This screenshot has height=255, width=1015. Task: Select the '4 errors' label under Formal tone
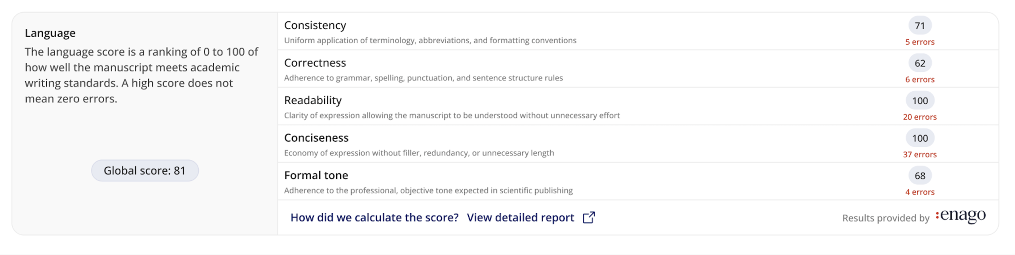point(920,192)
